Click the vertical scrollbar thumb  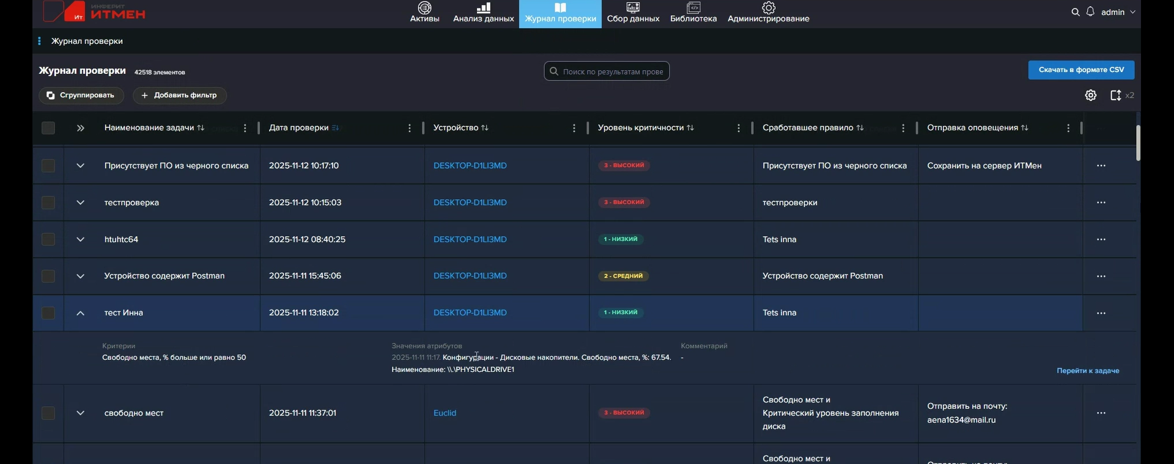(x=1138, y=143)
